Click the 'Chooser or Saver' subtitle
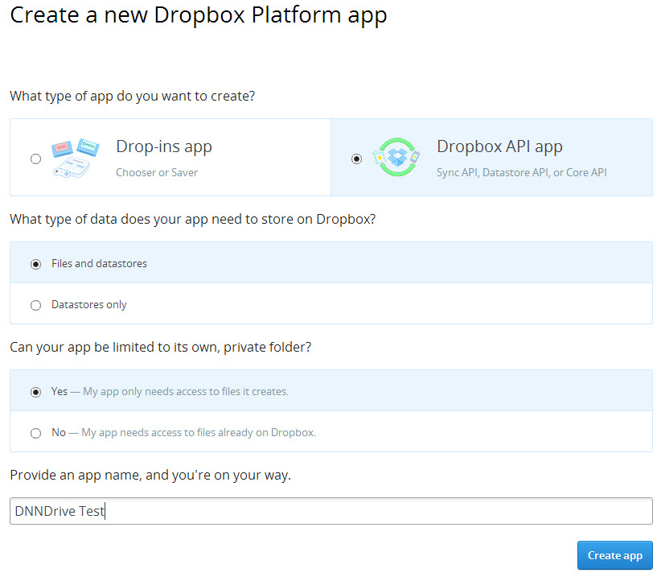 (x=157, y=172)
